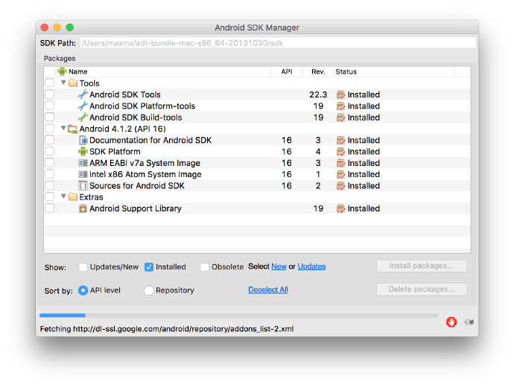Check the ARM EABI v7a System Image checkbox
The width and height of the screenshot is (514, 387).
click(49, 162)
